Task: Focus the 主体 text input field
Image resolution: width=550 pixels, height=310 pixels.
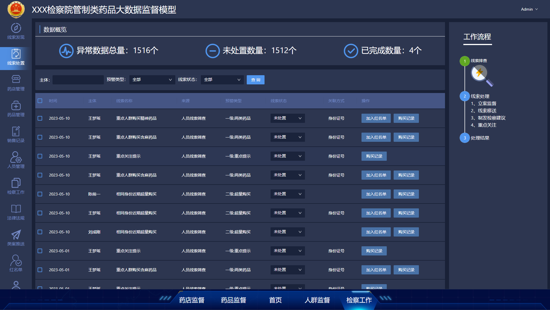Action: tap(78, 80)
